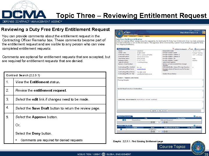
Task: Open Reports in the eTools yellow menu
Action: coord(147,36)
